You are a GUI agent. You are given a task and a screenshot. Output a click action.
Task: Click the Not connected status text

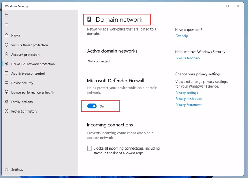[x=99, y=61]
